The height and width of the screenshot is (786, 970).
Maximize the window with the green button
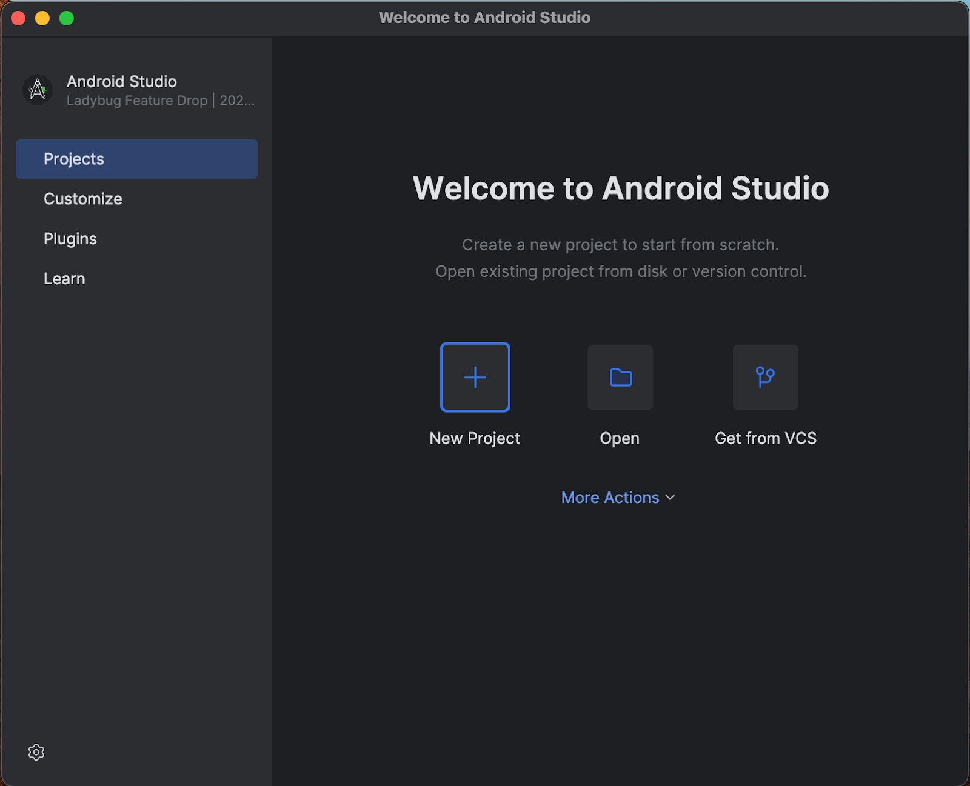(66, 18)
